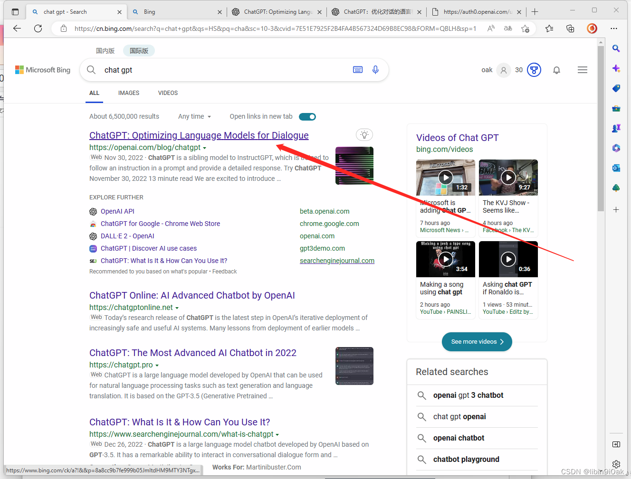Open ChatGPT Online: AI Advanced Chatbot result
Screen dimensions: 631x479
[192, 295]
